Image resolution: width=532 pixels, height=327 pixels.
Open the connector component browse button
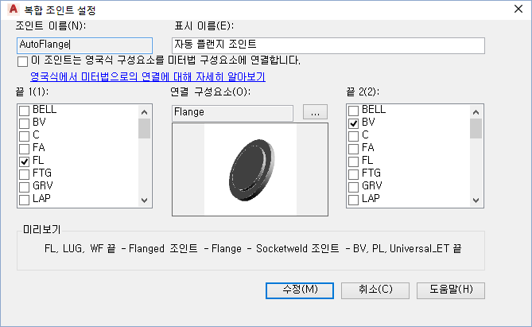pos(315,113)
